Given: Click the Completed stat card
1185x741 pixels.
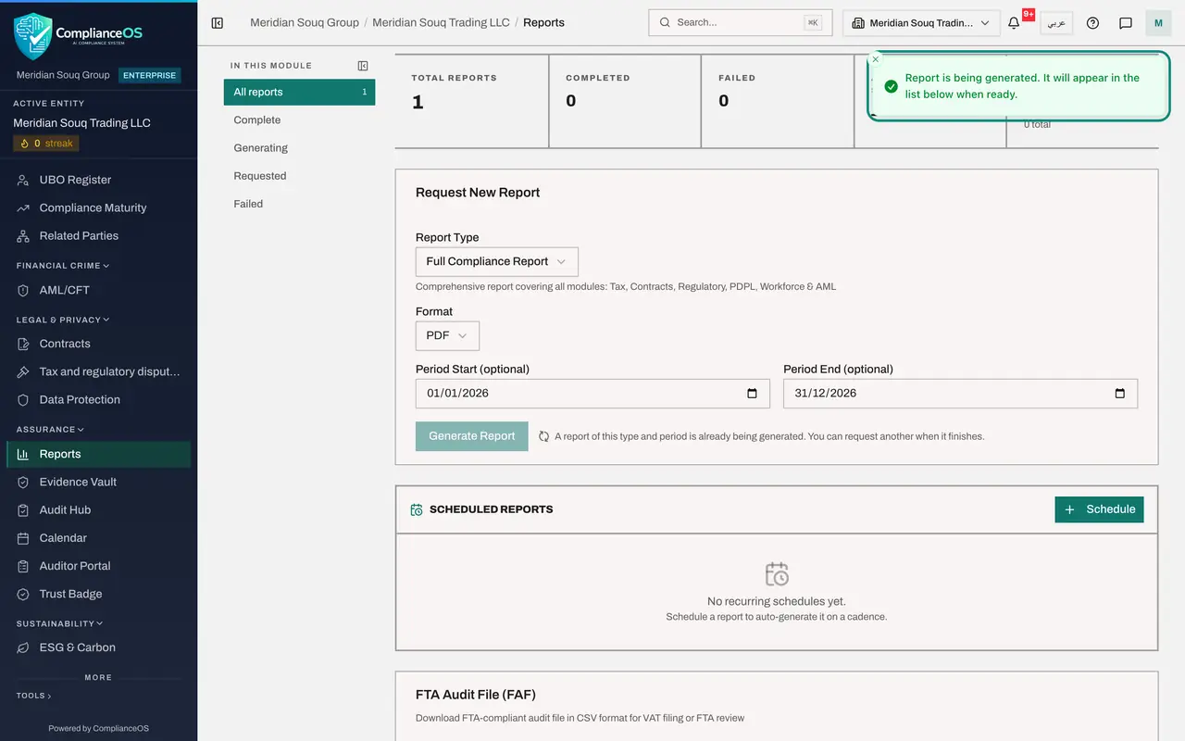Looking at the screenshot, I should tap(625, 101).
